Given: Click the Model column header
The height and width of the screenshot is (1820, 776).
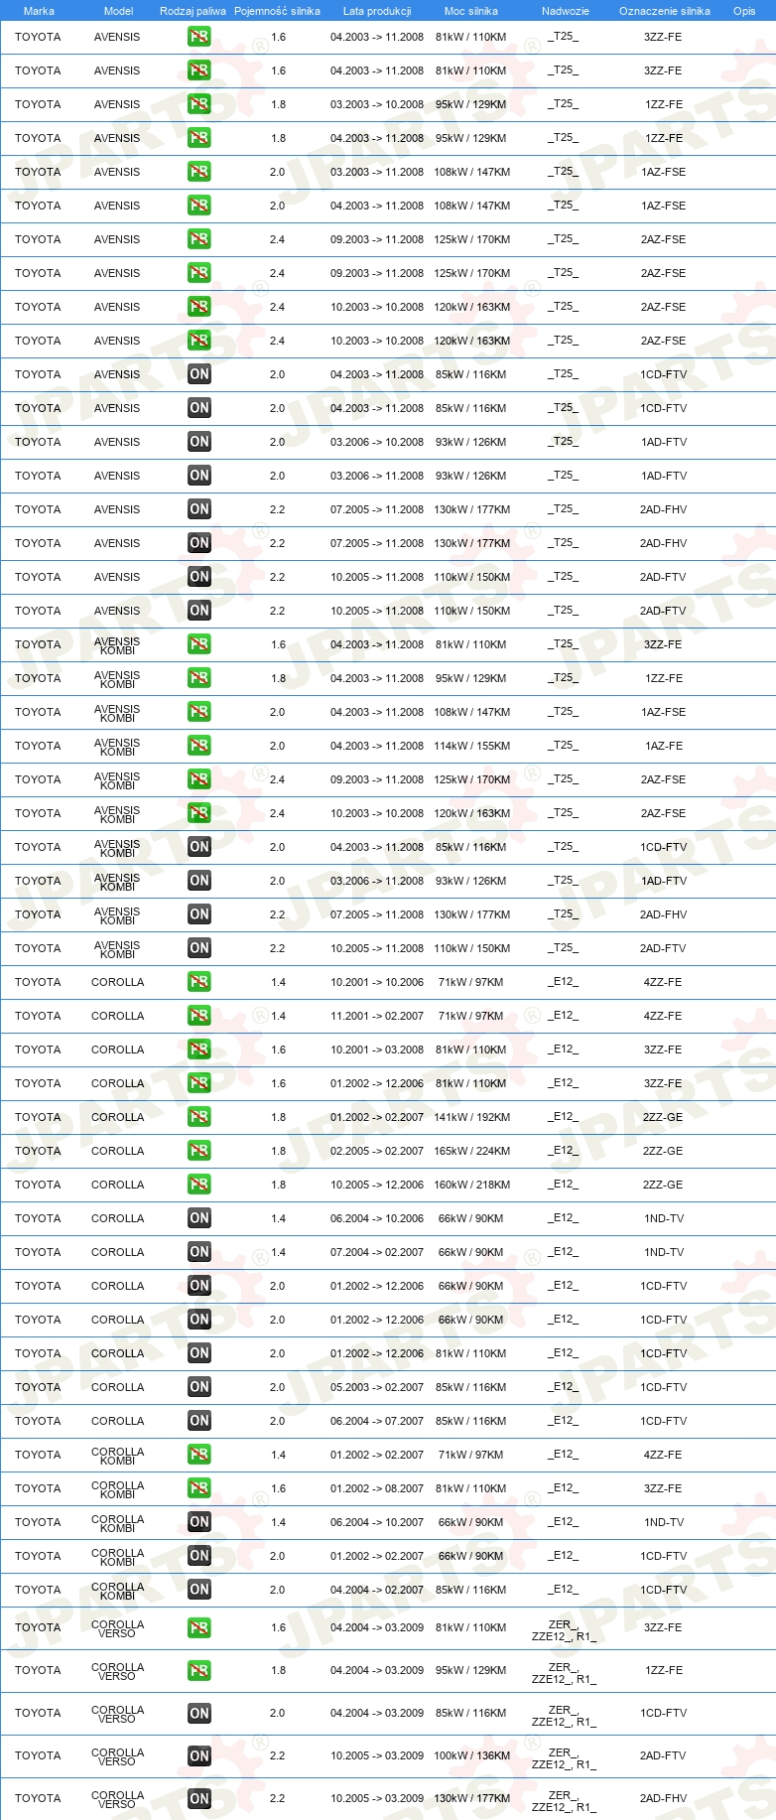Looking at the screenshot, I should (x=119, y=11).
